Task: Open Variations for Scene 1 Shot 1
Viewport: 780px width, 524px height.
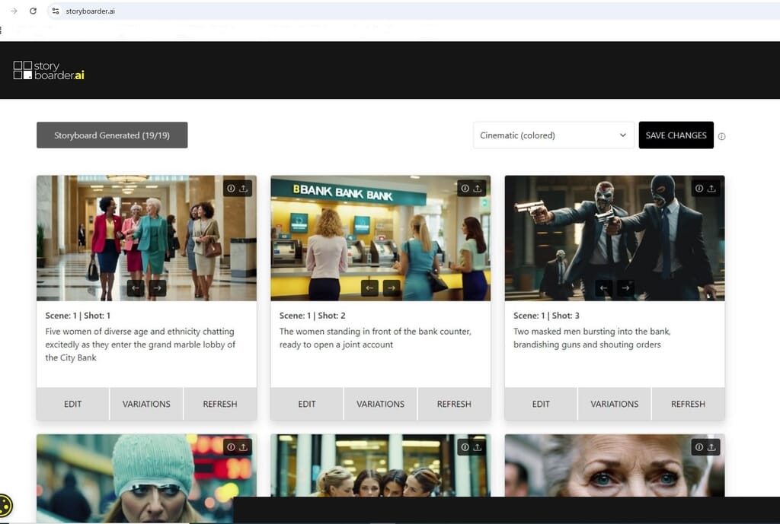Action: click(x=146, y=404)
